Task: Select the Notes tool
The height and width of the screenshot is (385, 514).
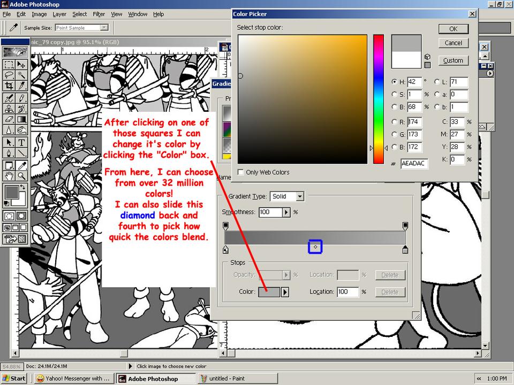Action: [9, 165]
